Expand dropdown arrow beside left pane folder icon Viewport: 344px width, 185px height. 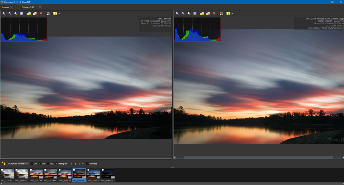59,14
